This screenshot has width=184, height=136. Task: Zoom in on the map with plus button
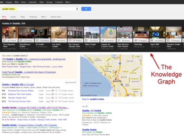141,56
